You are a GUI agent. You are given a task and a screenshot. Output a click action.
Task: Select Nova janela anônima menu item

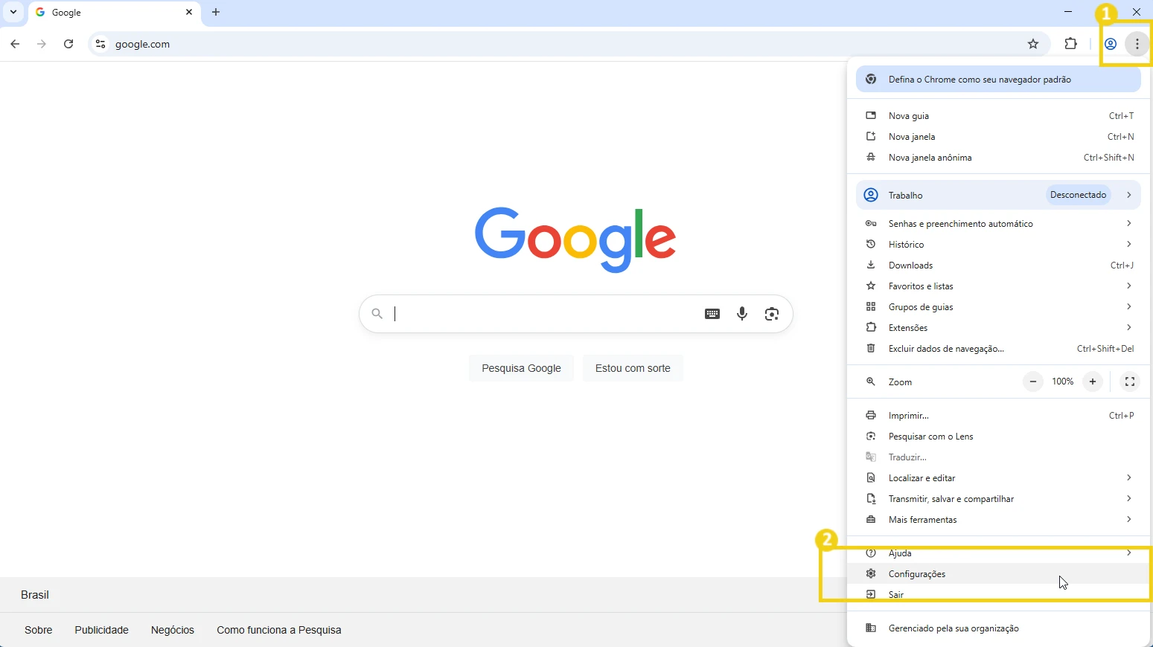[x=998, y=158]
